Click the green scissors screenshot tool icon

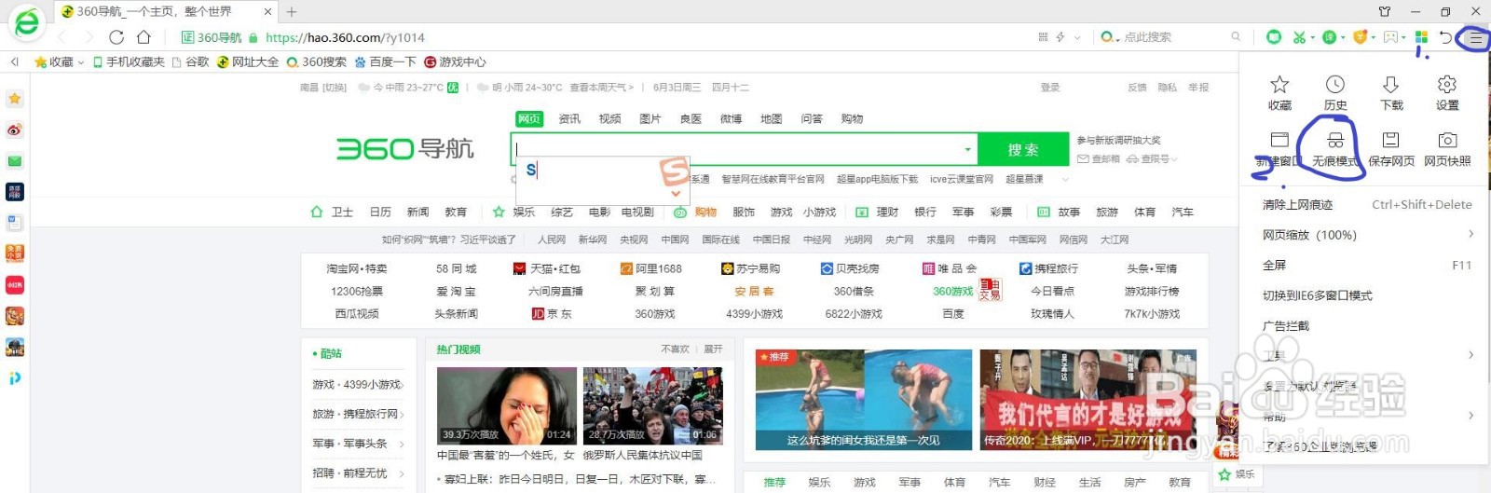[1299, 37]
